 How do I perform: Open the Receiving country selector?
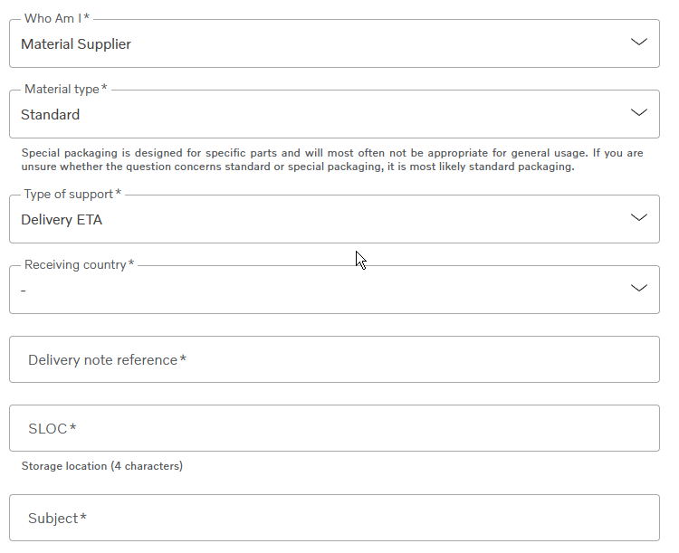334,290
